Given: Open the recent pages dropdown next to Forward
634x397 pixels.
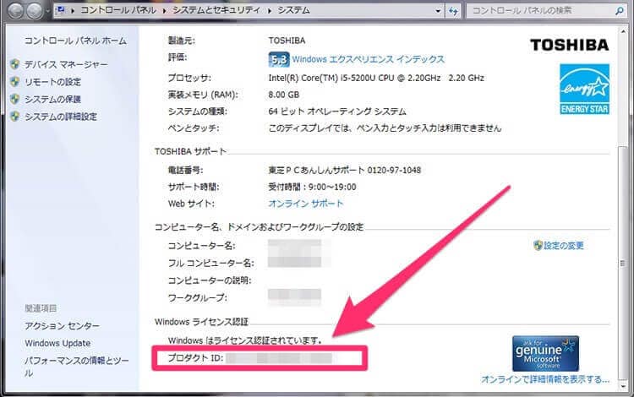Looking at the screenshot, I should coord(47,11).
